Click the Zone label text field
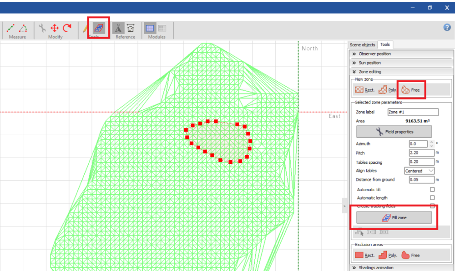Screen dimensions: 455x271 [x=413, y=112]
